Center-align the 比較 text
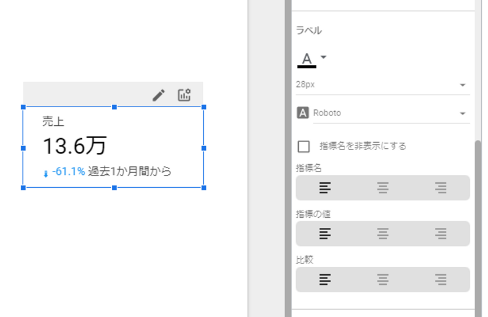 383,280
